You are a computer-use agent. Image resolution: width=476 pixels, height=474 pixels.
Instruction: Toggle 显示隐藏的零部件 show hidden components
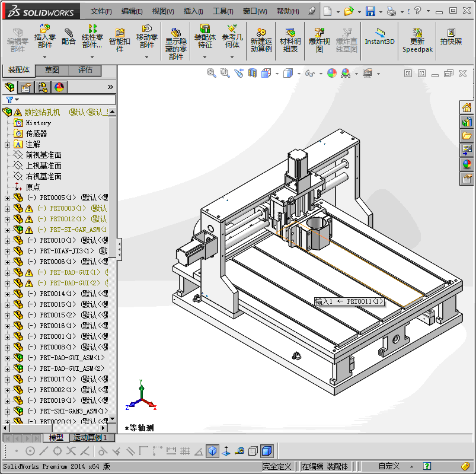tap(175, 40)
